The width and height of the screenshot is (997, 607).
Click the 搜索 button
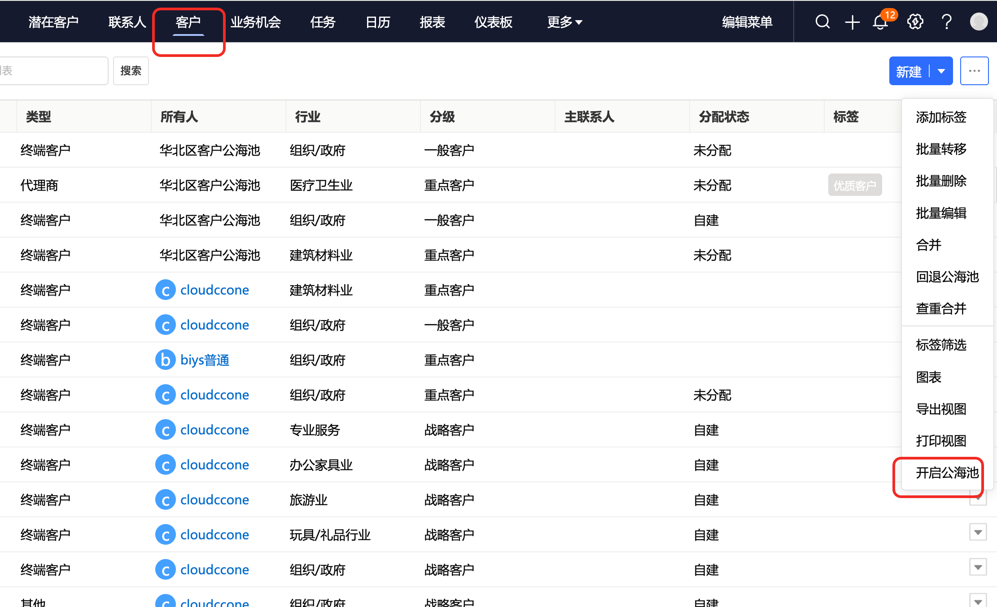[x=131, y=71]
